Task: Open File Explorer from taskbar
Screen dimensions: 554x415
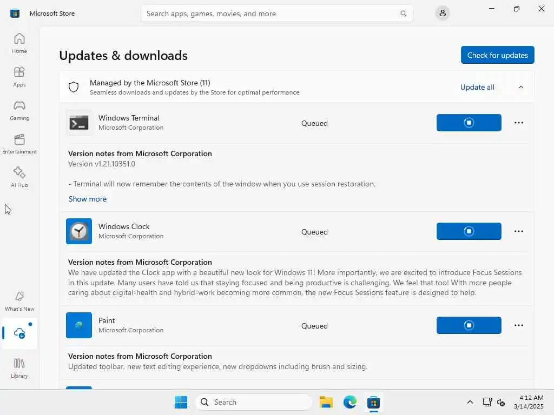Action: (x=326, y=402)
